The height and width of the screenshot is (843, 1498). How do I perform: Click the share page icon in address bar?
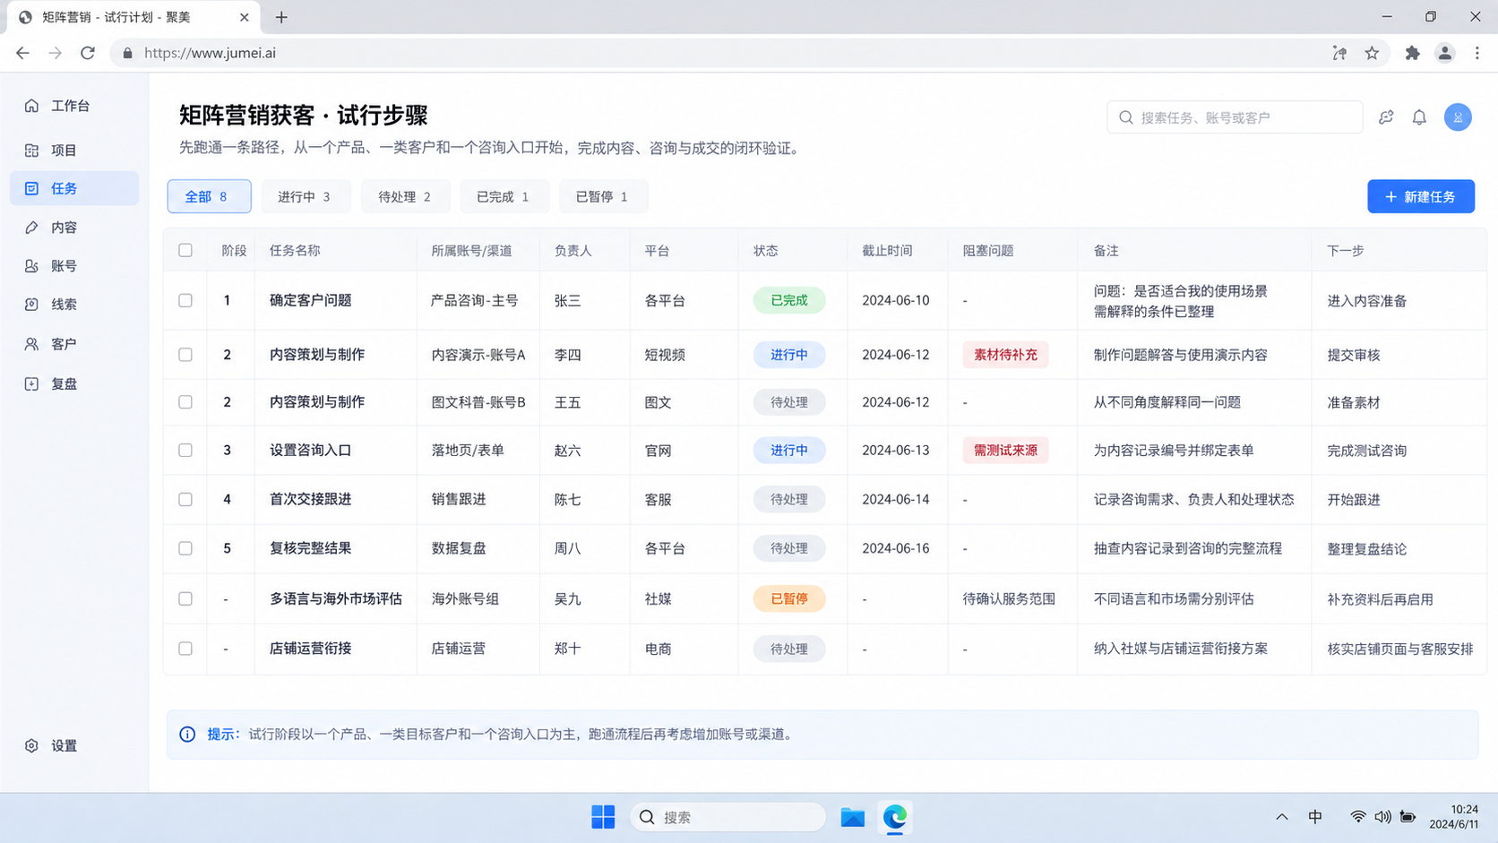point(1339,53)
